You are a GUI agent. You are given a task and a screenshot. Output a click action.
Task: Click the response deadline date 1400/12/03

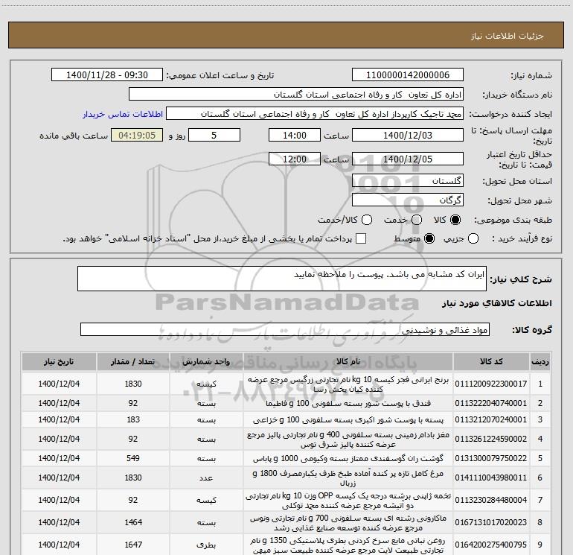click(408, 136)
